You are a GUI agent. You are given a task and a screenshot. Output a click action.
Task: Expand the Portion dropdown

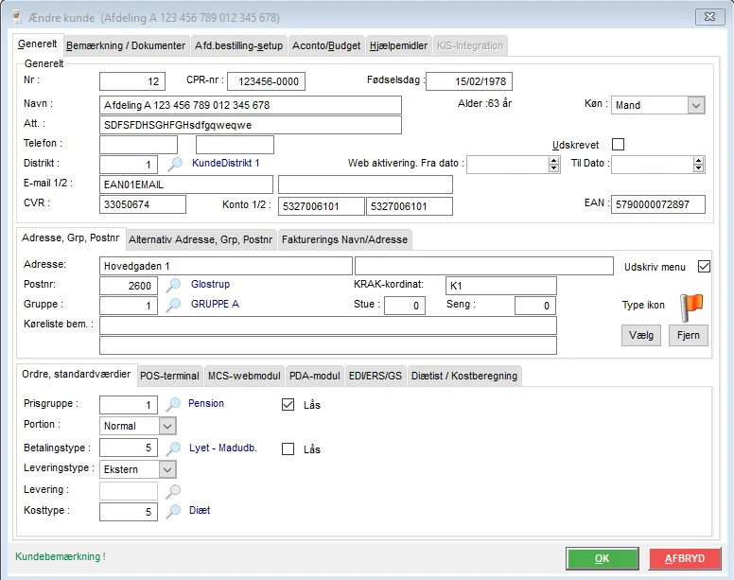[x=166, y=426]
